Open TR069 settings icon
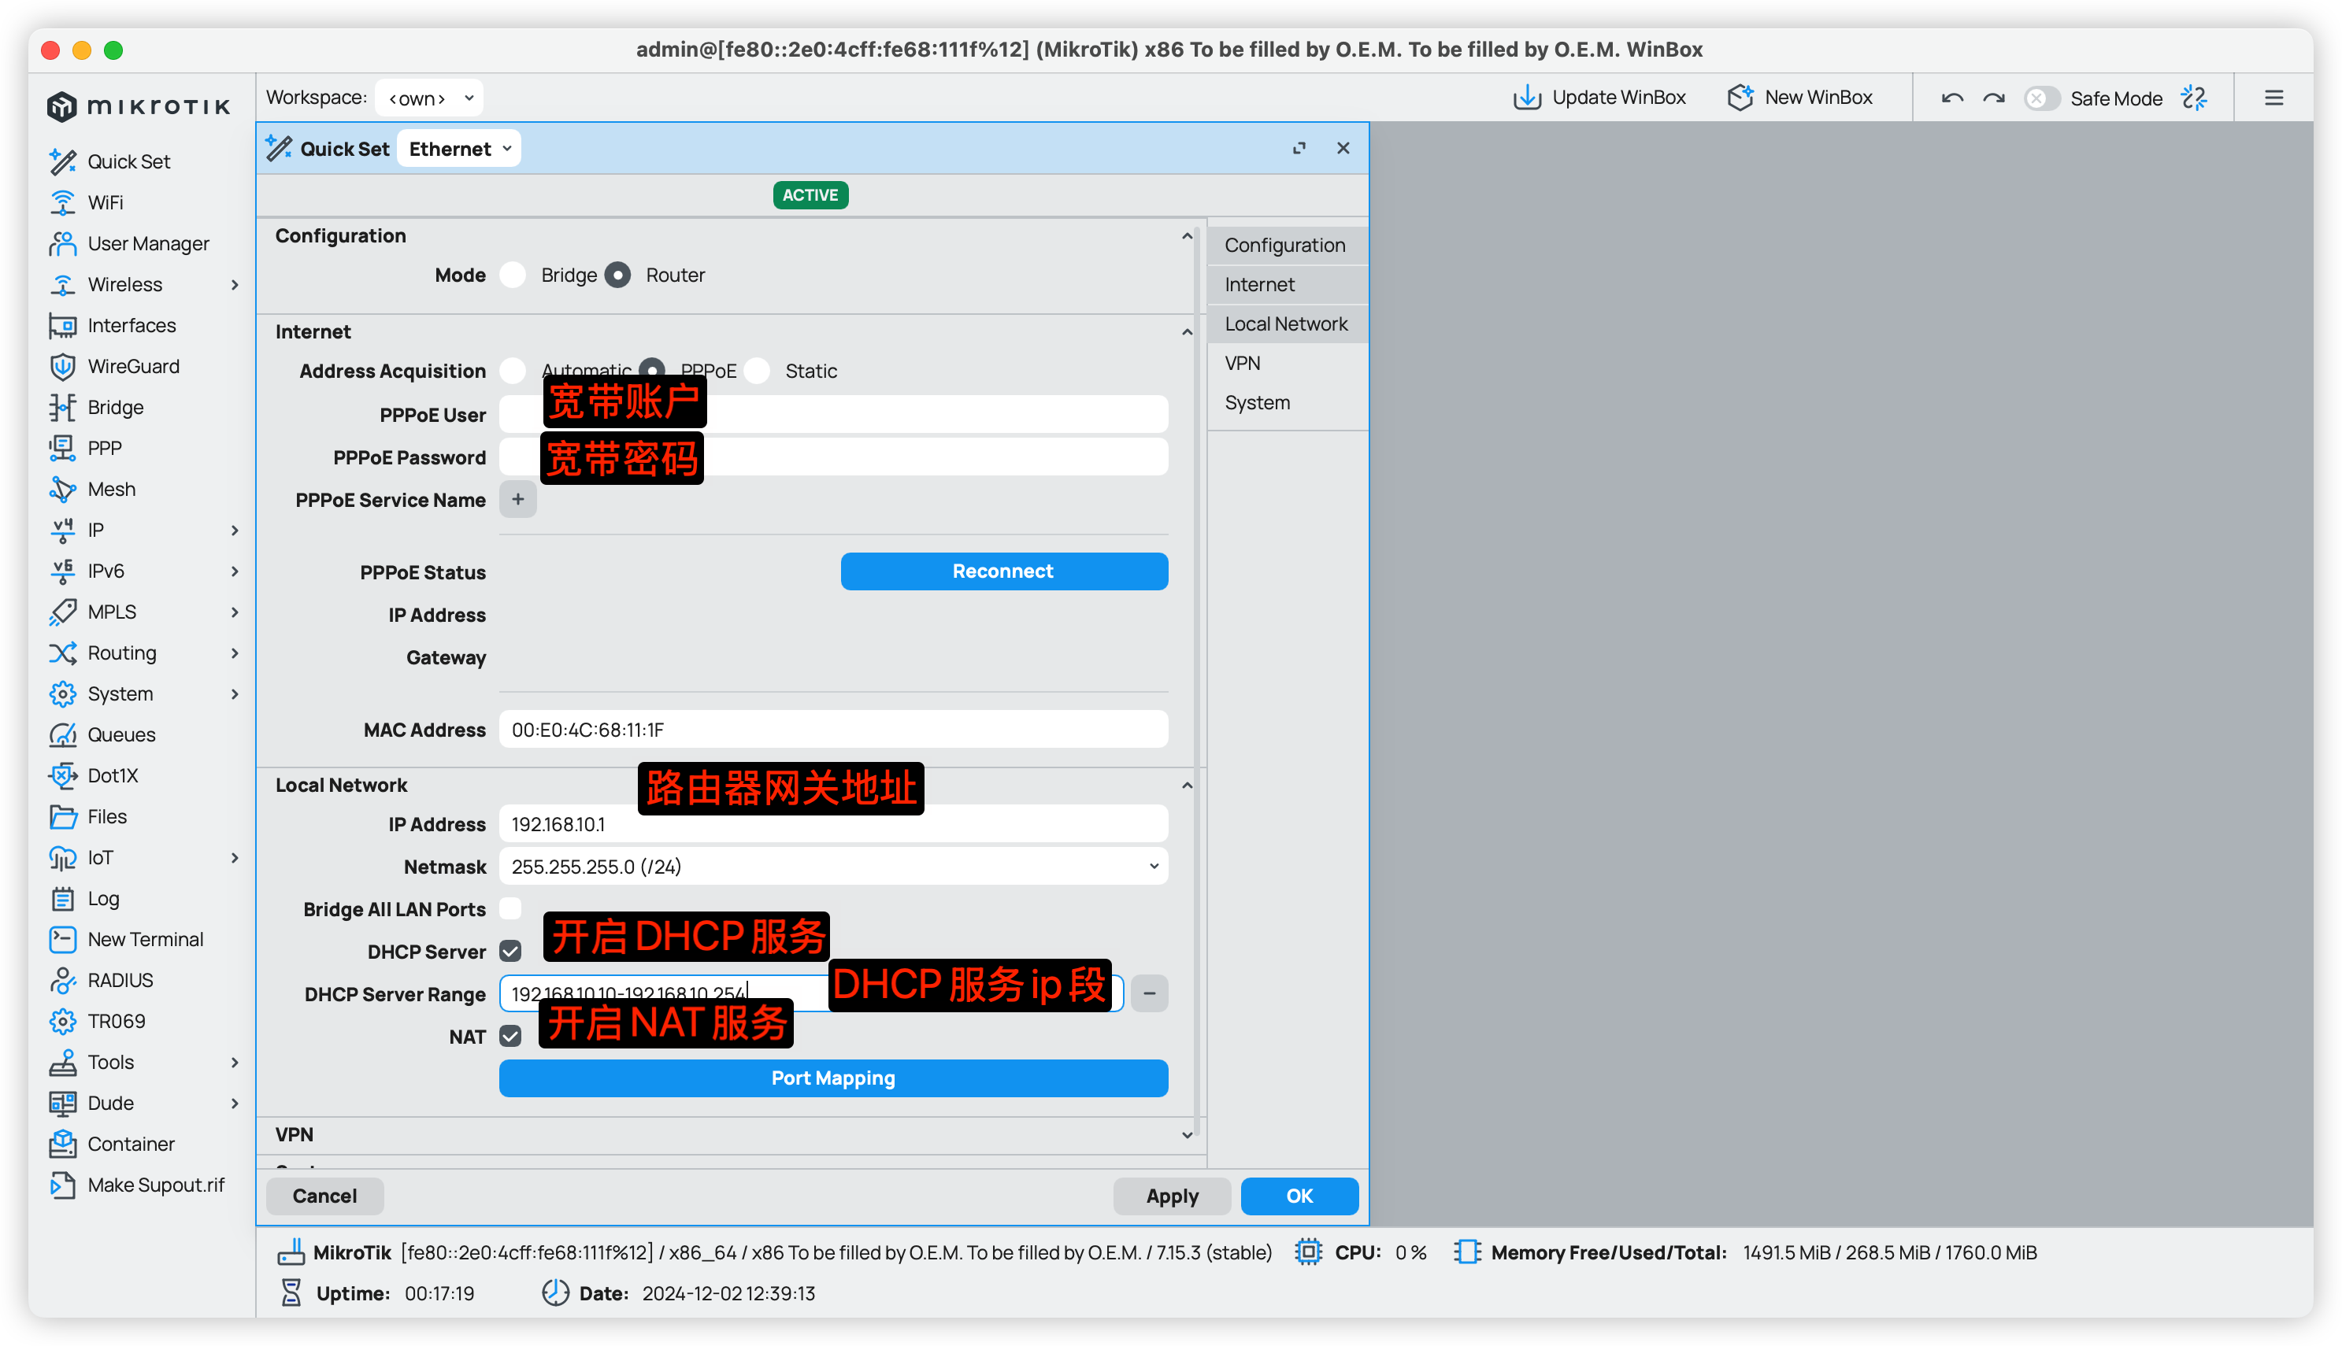This screenshot has height=1346, width=2342. [62, 1021]
